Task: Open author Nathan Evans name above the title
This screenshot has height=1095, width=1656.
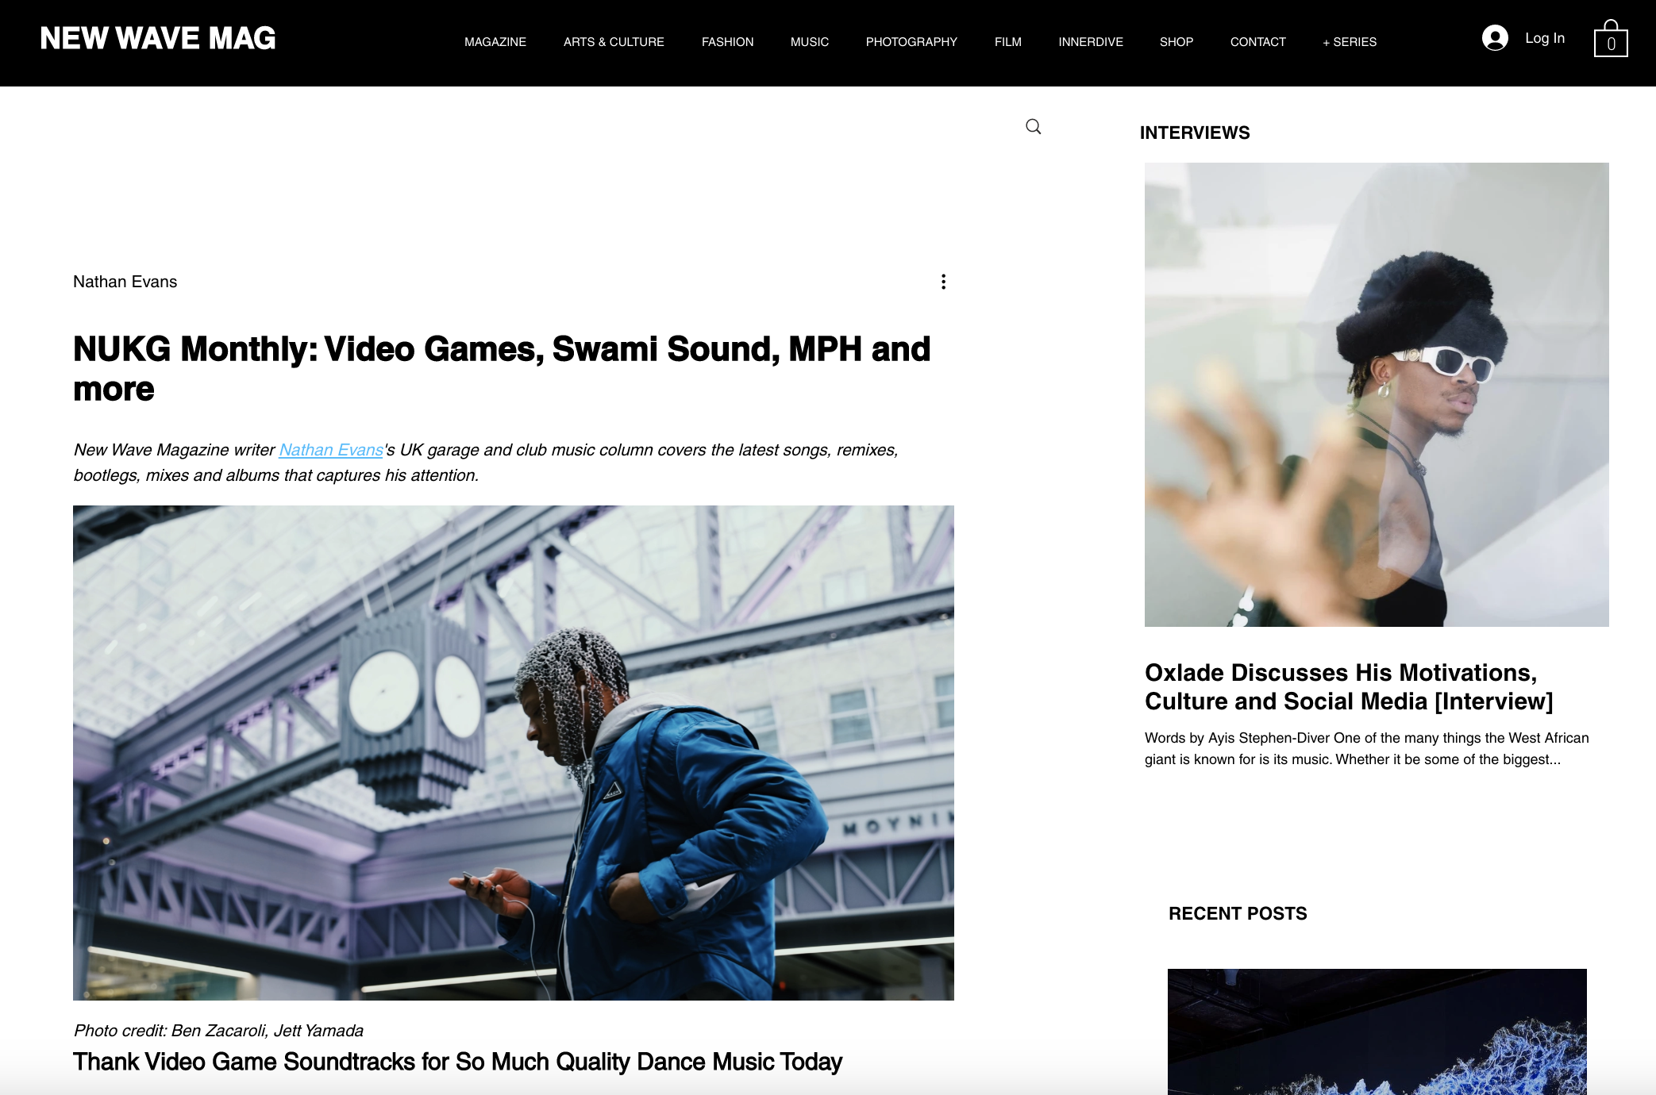Action: pyautogui.click(x=125, y=282)
